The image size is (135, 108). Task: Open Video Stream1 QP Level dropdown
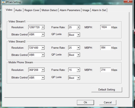pyautogui.click(x=74, y=35)
